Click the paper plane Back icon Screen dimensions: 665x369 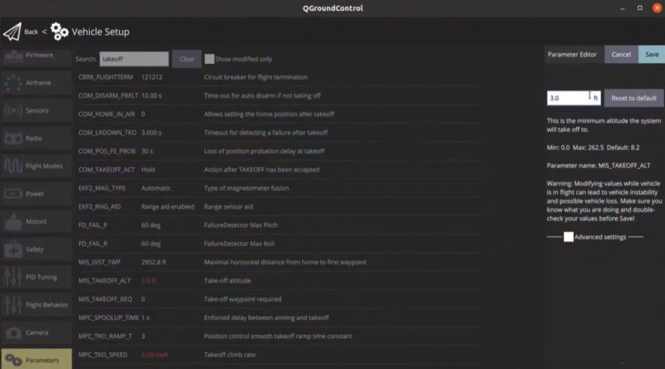click(12, 32)
